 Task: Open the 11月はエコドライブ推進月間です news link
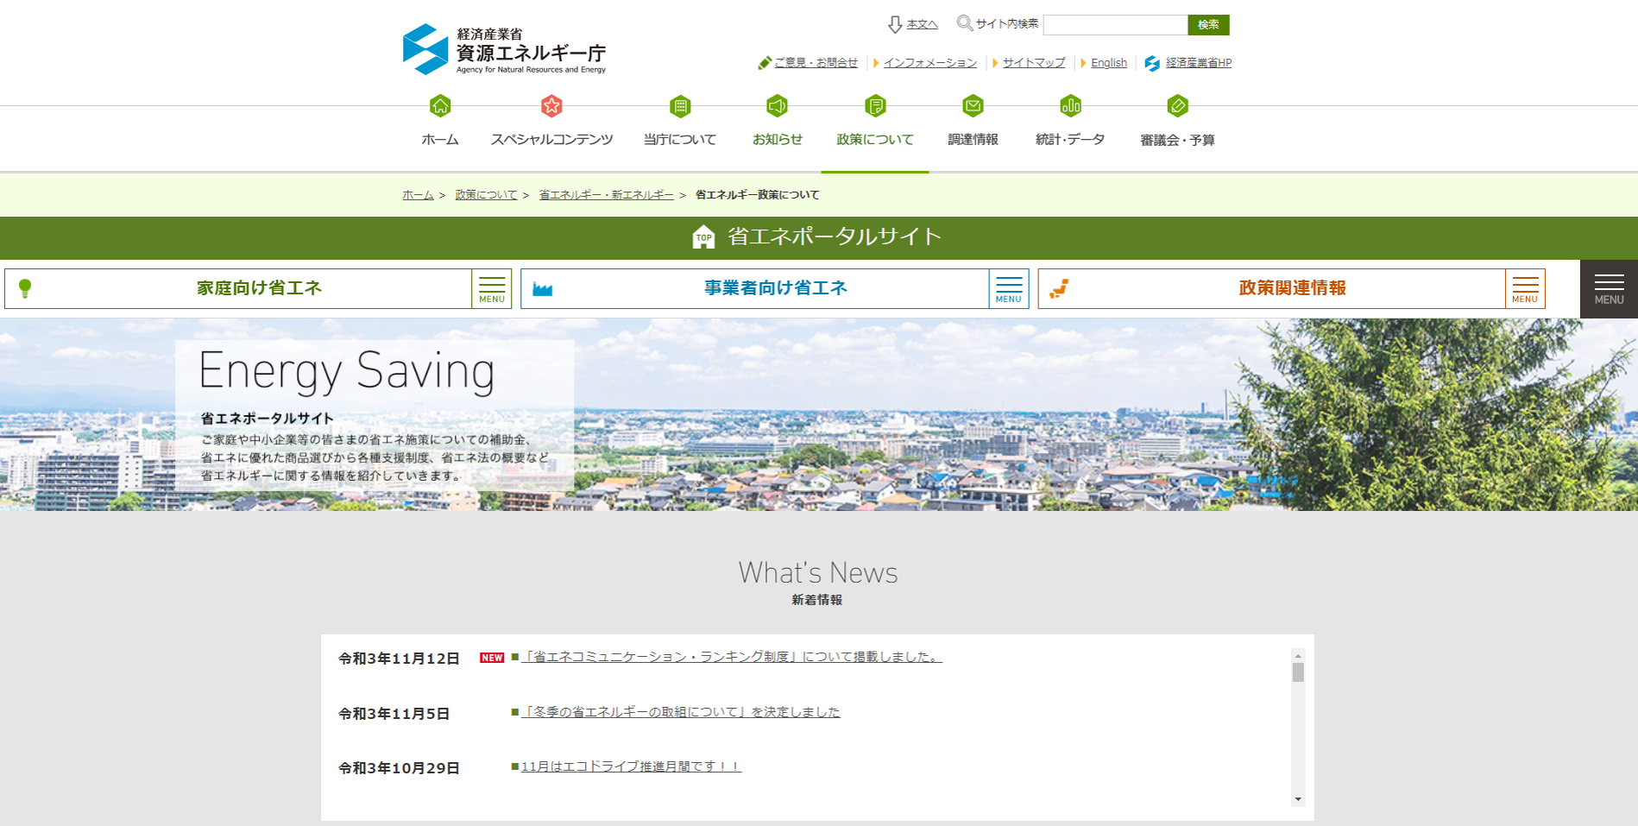(x=631, y=767)
